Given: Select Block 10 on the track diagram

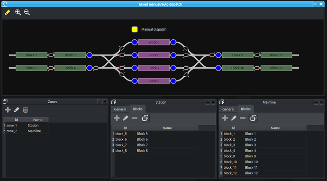Looking at the screenshot, I should [238, 68].
